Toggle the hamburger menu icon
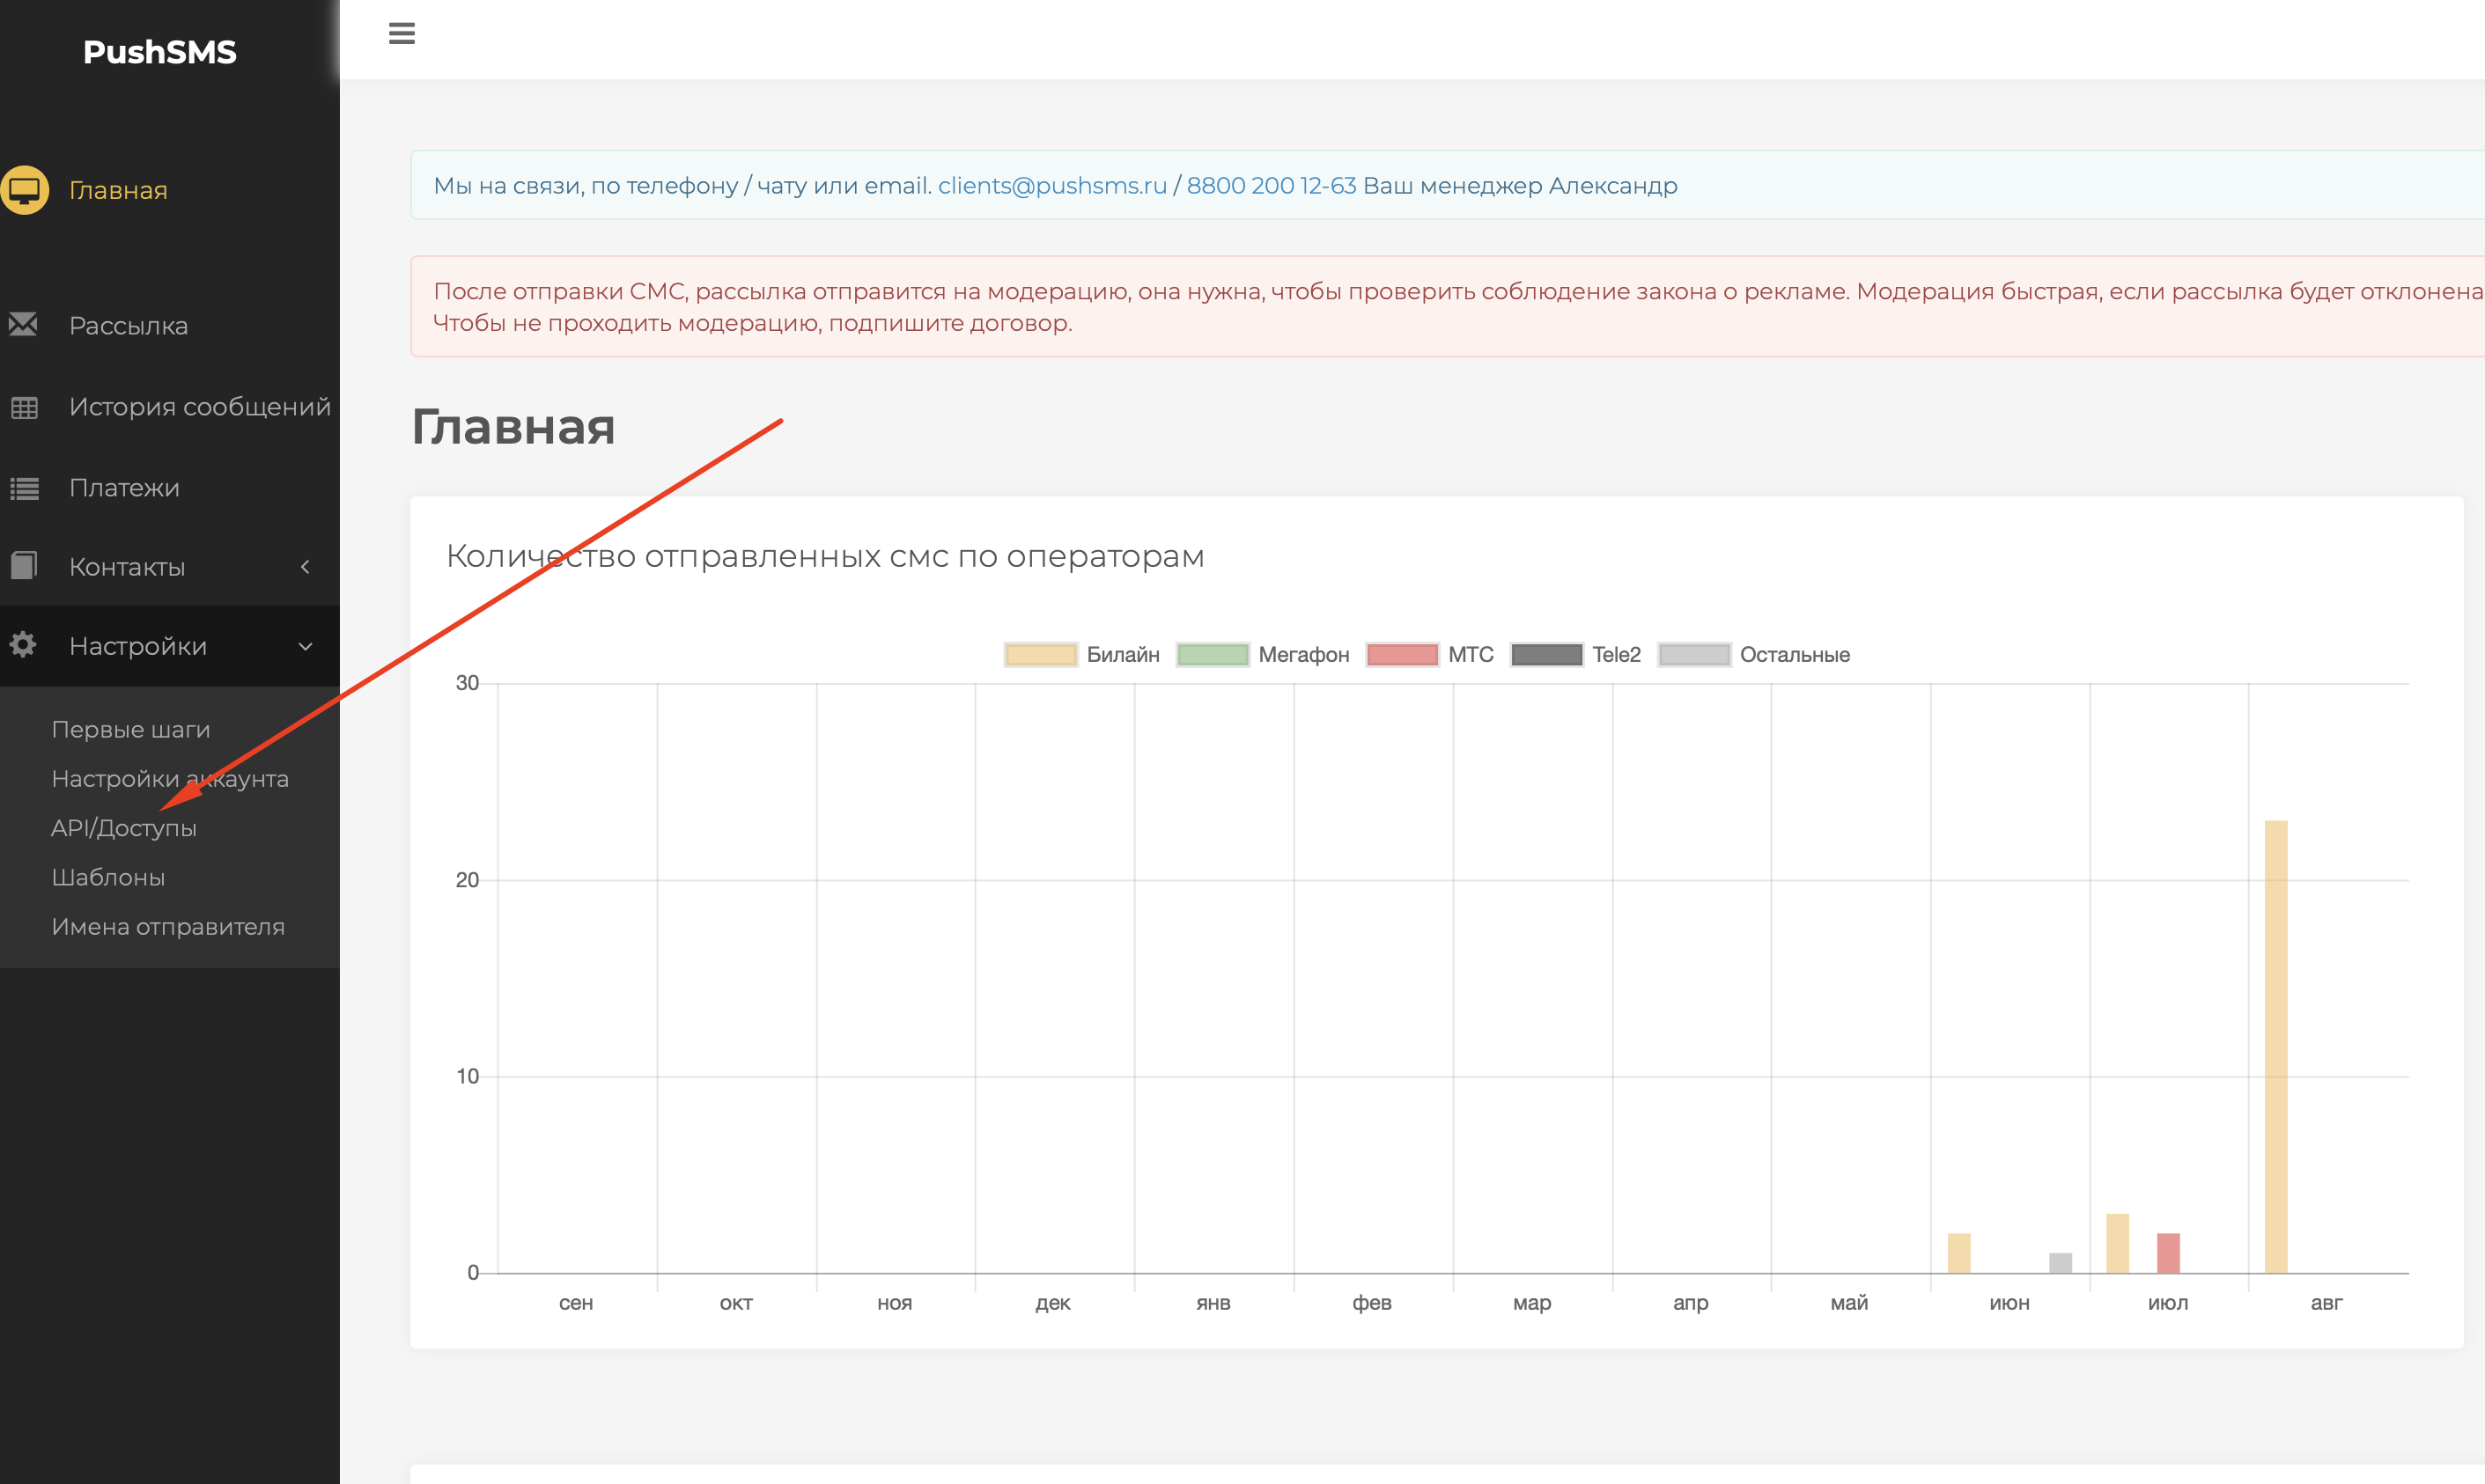Screen dimensions: 2485x1484 (402, 33)
